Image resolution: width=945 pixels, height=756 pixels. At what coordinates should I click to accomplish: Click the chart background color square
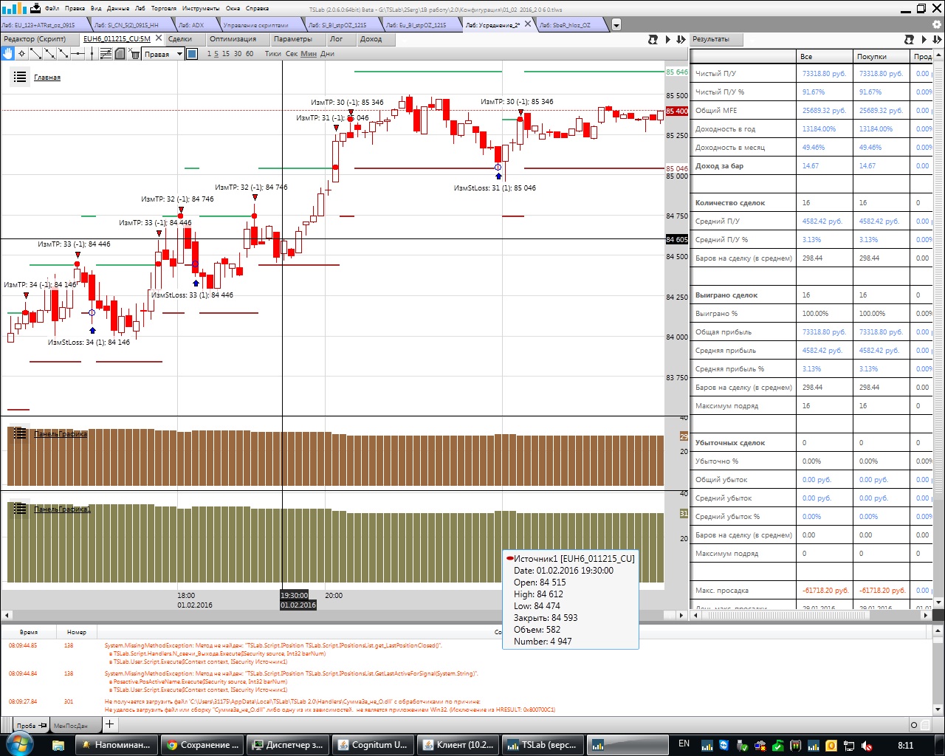192,54
